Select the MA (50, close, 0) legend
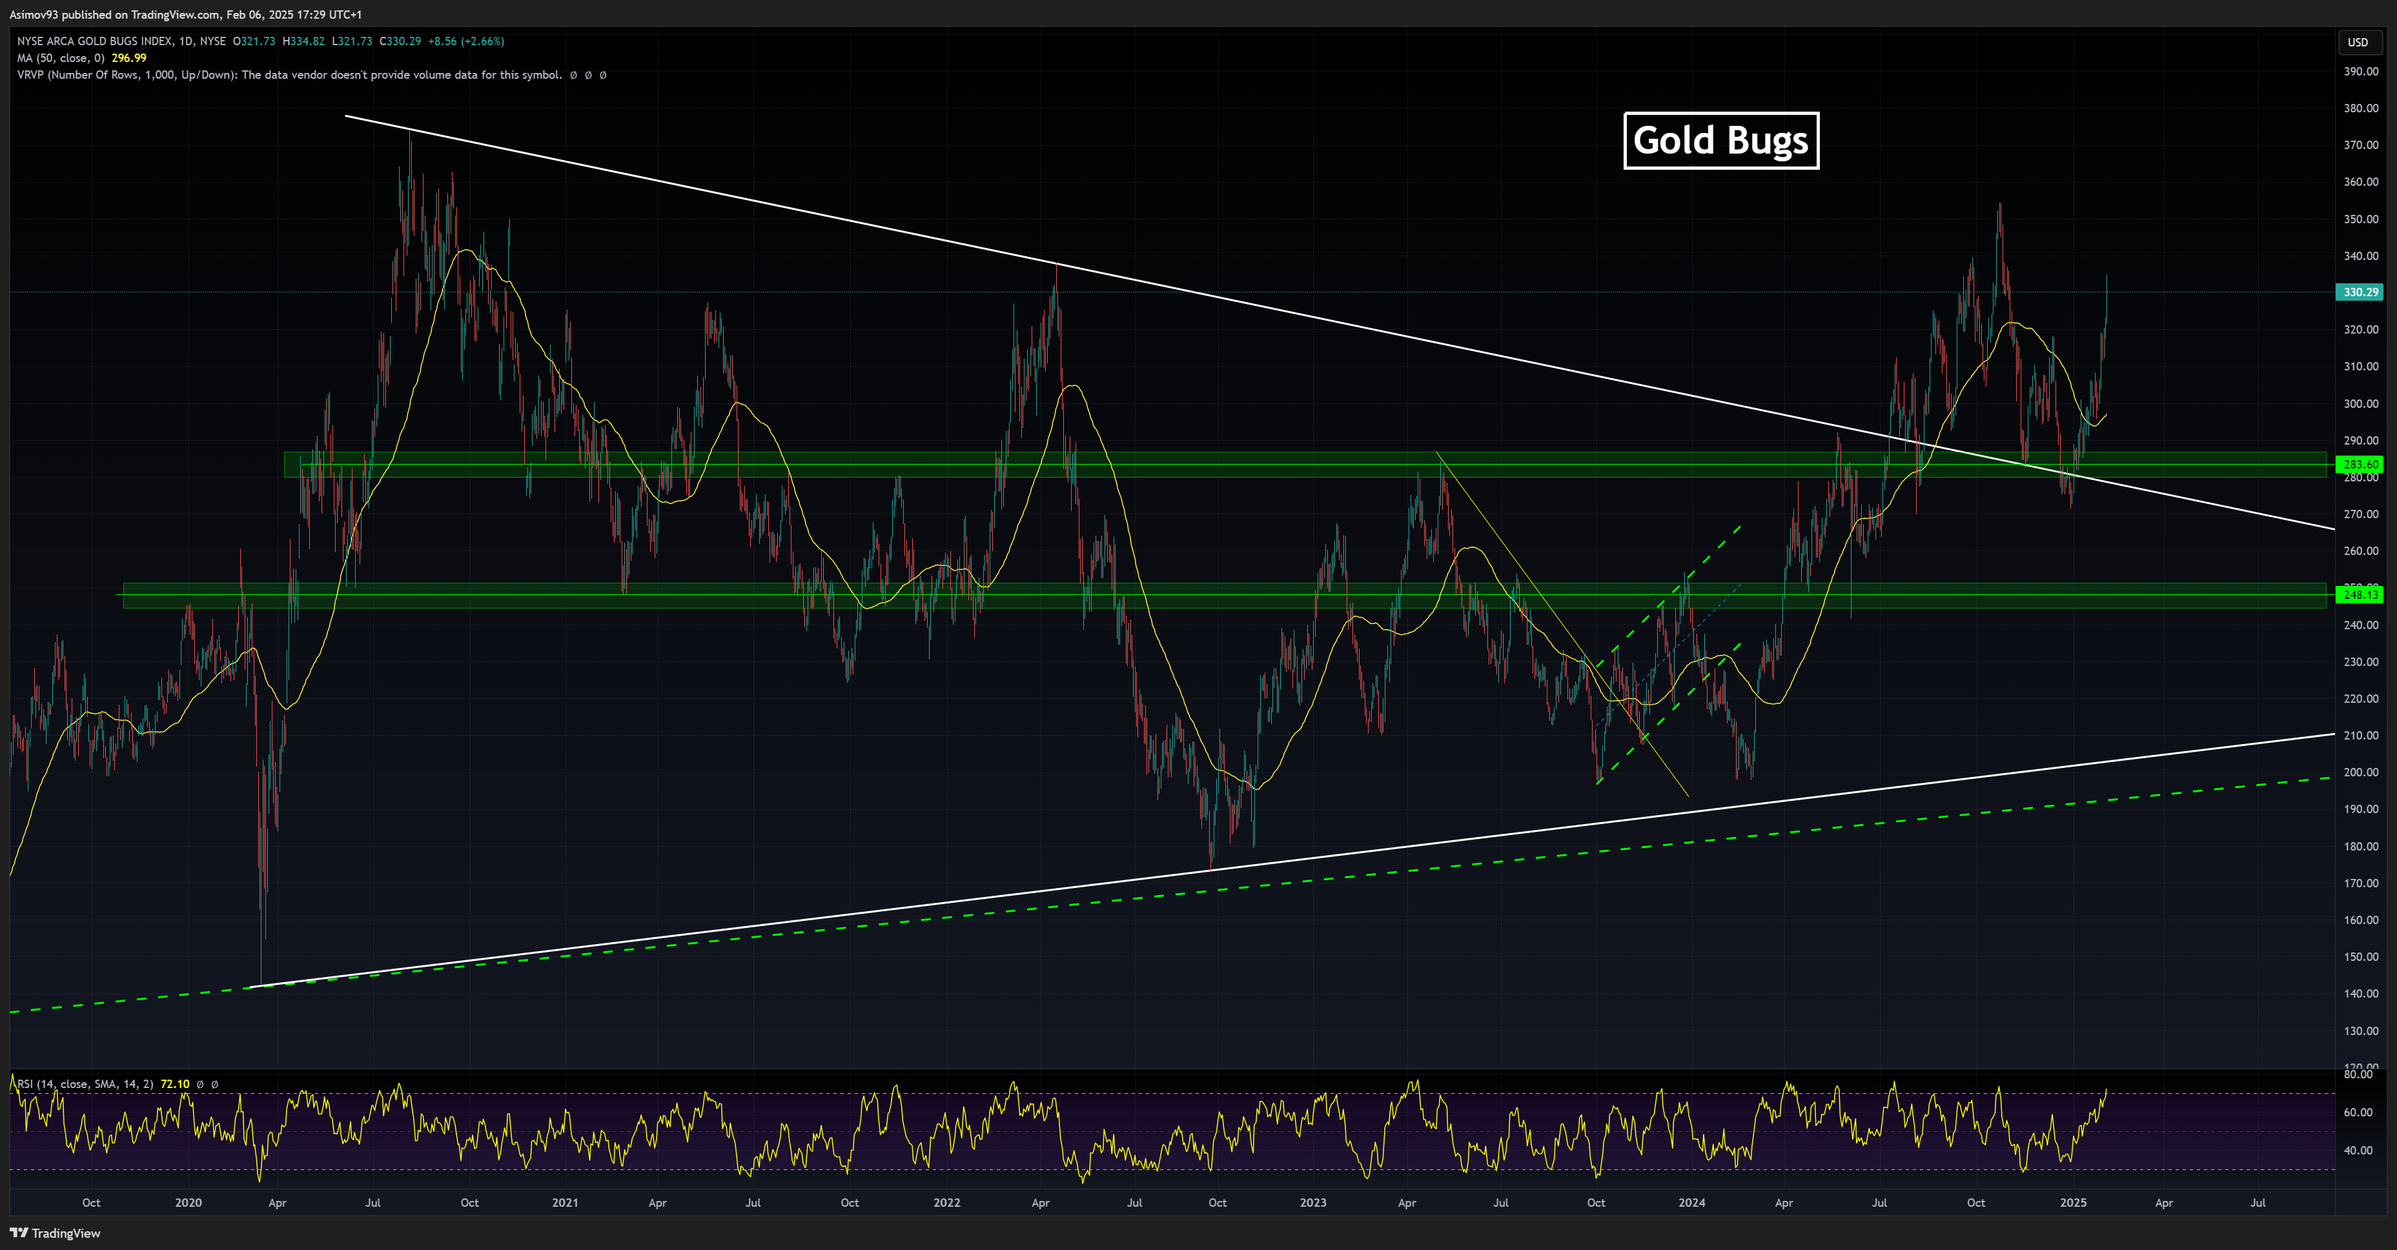The image size is (2397, 1250). pos(61,57)
